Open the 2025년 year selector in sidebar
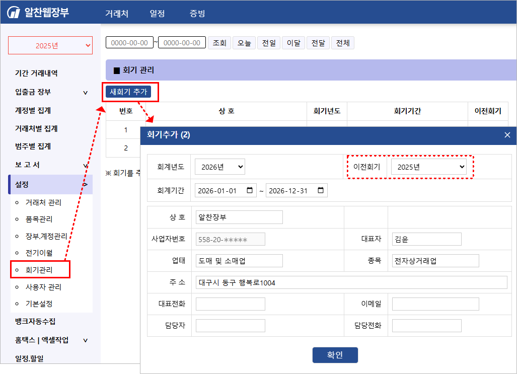Screen dimensions: 517x374 (x=50, y=45)
